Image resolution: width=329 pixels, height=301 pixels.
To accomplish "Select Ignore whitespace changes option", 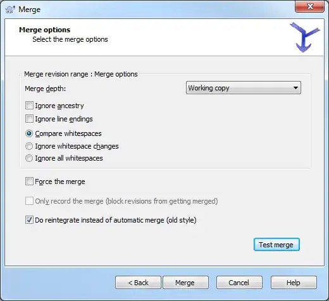I will pyautogui.click(x=29, y=146).
